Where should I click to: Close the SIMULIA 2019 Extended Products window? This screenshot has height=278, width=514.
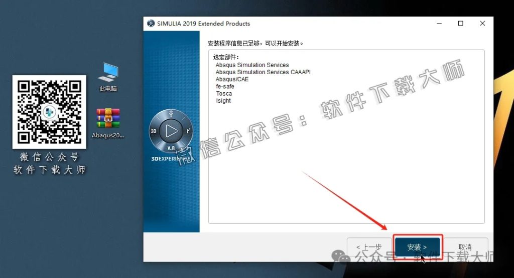[x=482, y=24]
